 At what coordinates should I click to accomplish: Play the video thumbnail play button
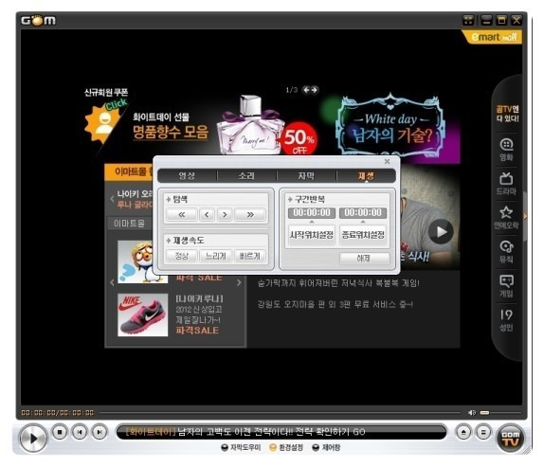pyautogui.click(x=441, y=231)
